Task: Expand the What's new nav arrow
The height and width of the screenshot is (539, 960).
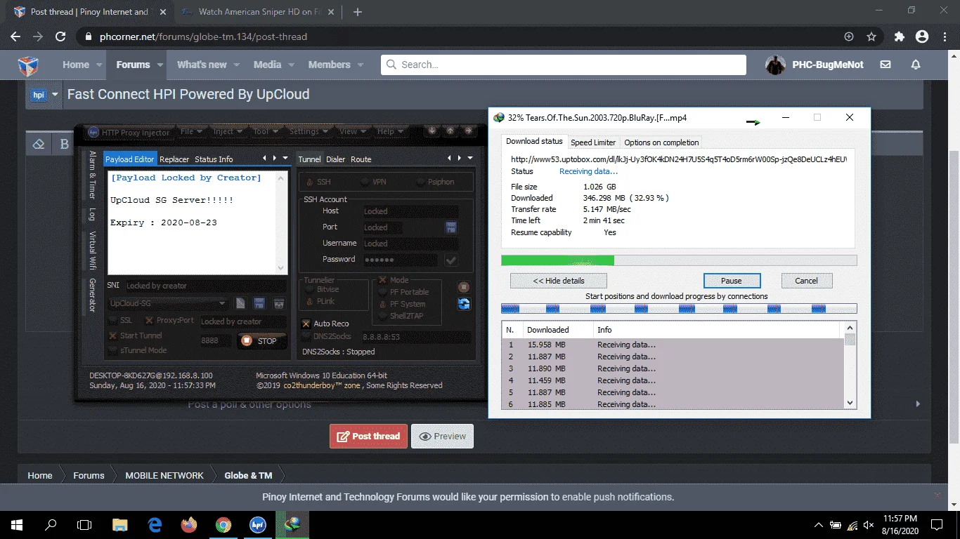Action: [236, 65]
